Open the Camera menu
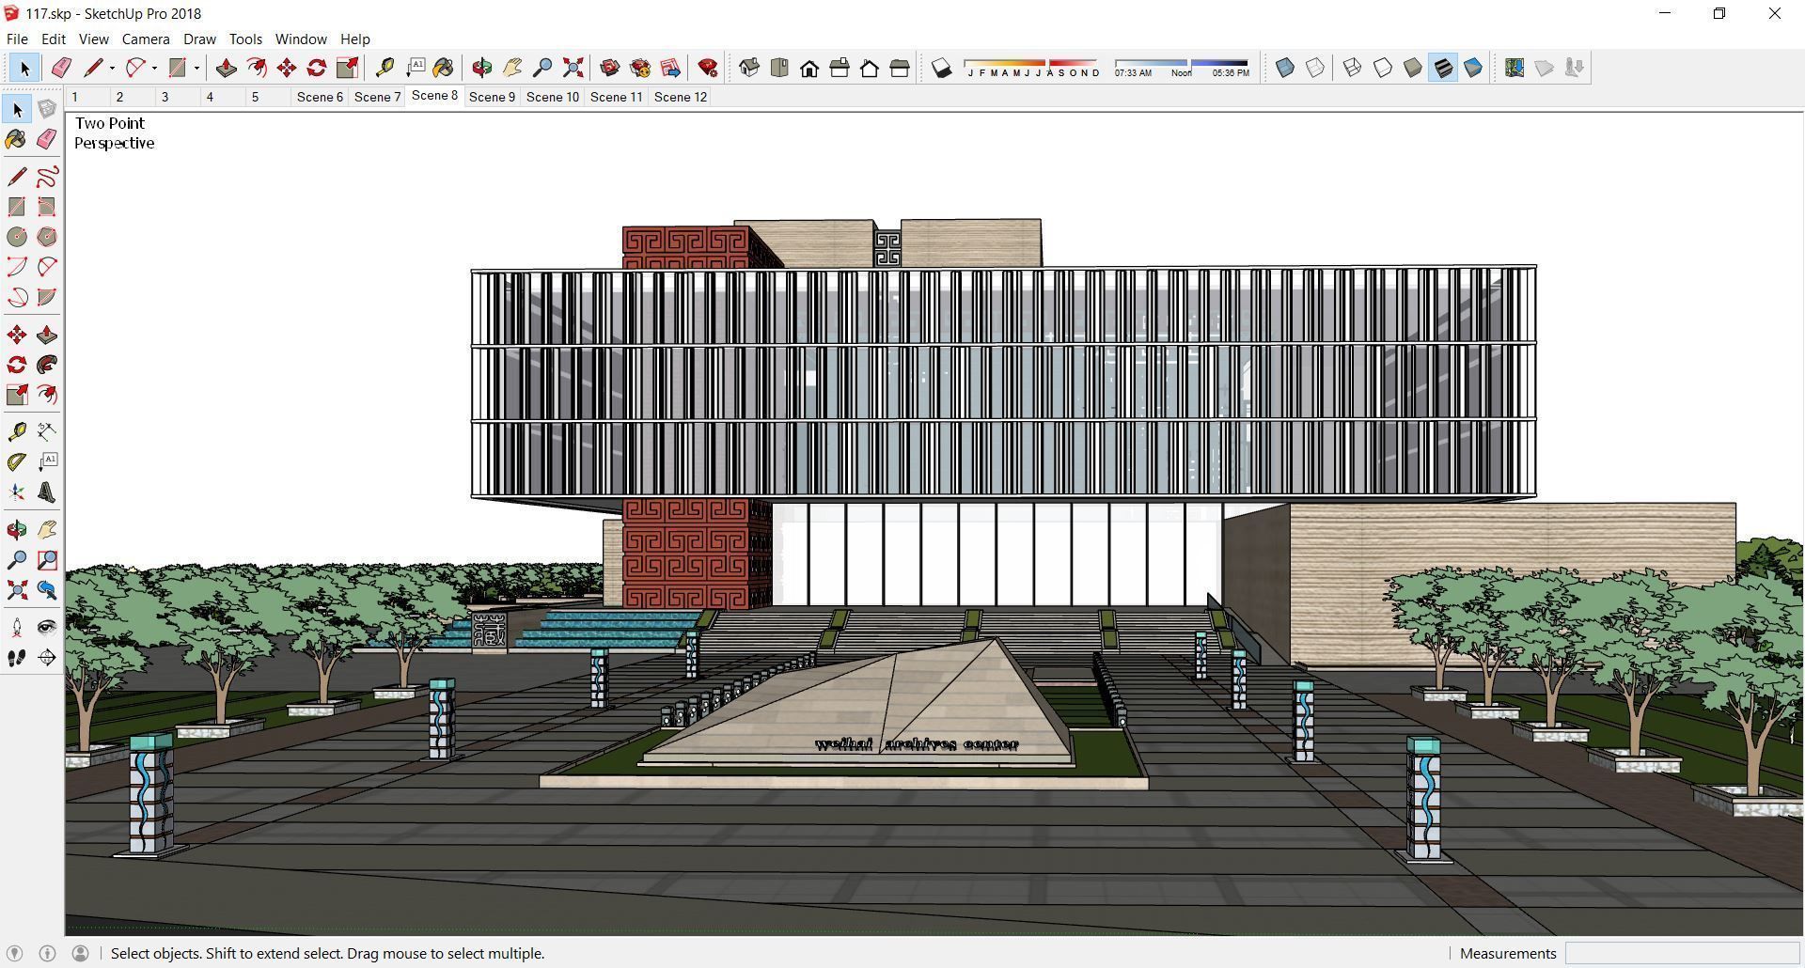The height and width of the screenshot is (968, 1805). click(146, 39)
